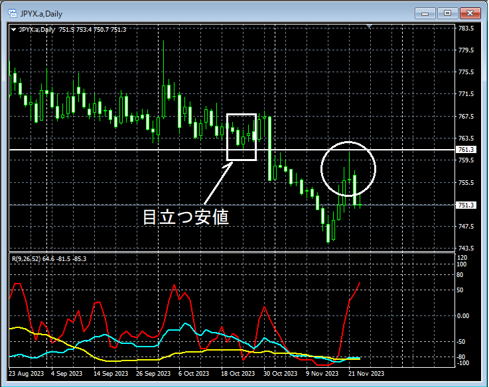Click the indicator scale value 120
489x387 pixels.
click(462, 257)
